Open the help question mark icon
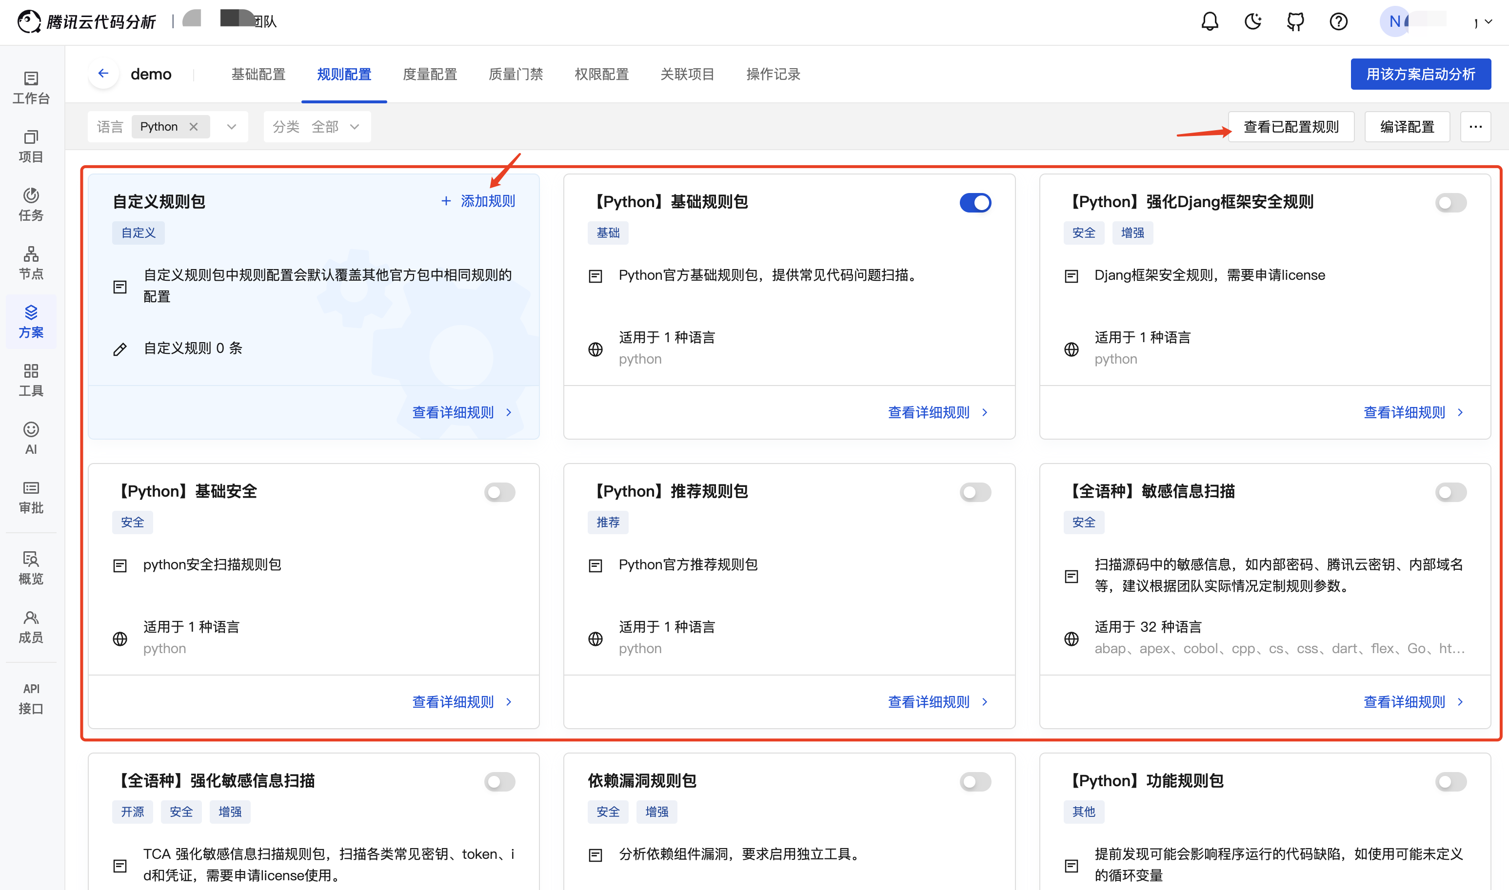Viewport: 1509px width, 890px height. click(x=1339, y=21)
